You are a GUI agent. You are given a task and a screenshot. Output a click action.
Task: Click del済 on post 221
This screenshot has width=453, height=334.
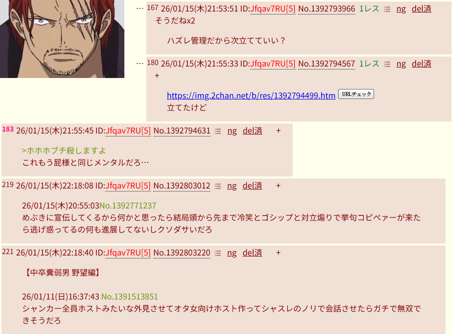(x=252, y=252)
